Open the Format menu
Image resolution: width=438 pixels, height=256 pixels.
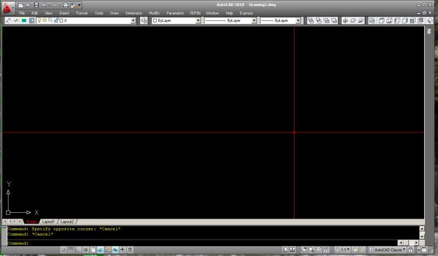[x=82, y=13]
